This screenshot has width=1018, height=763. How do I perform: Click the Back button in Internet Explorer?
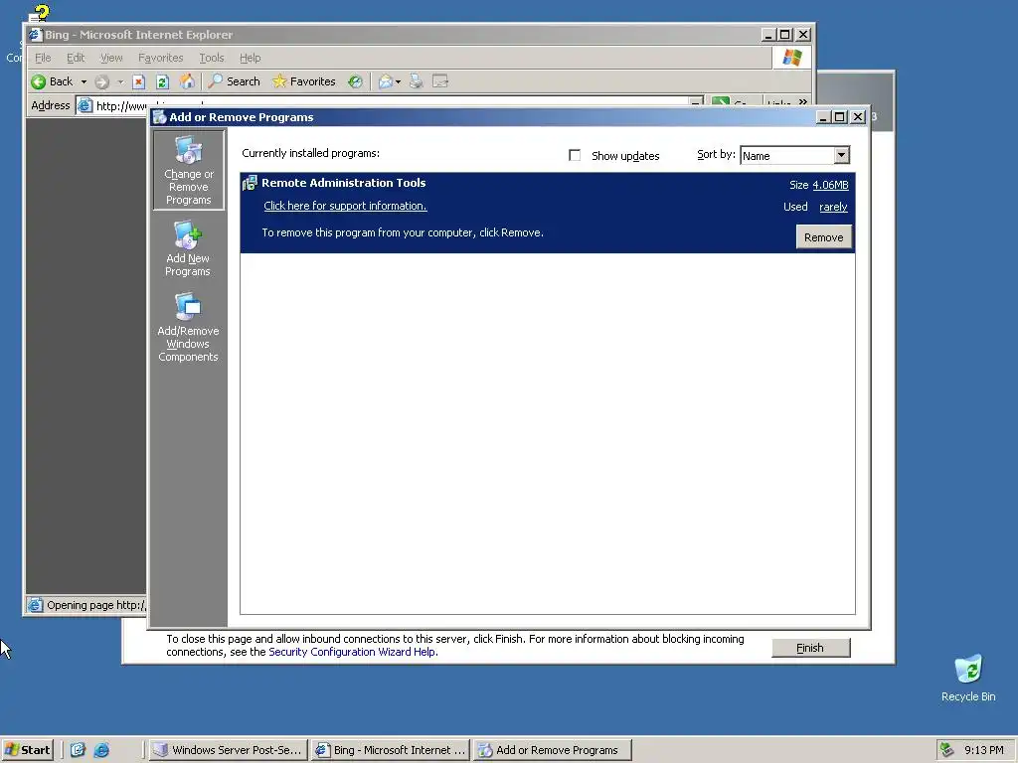pos(52,81)
